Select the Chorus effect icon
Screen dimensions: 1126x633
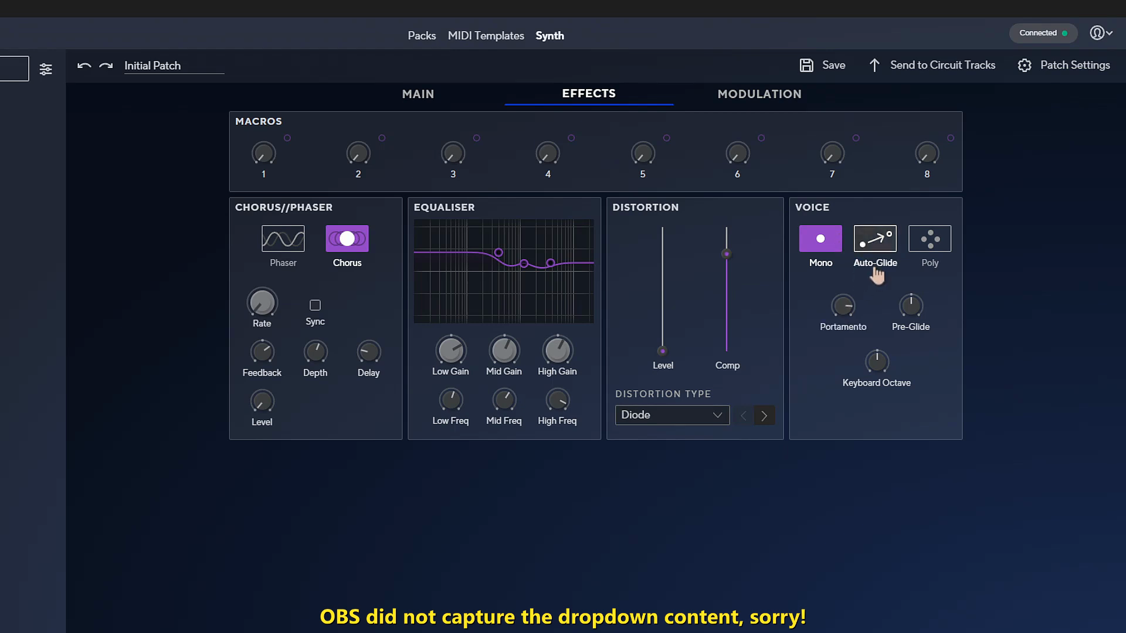(347, 239)
